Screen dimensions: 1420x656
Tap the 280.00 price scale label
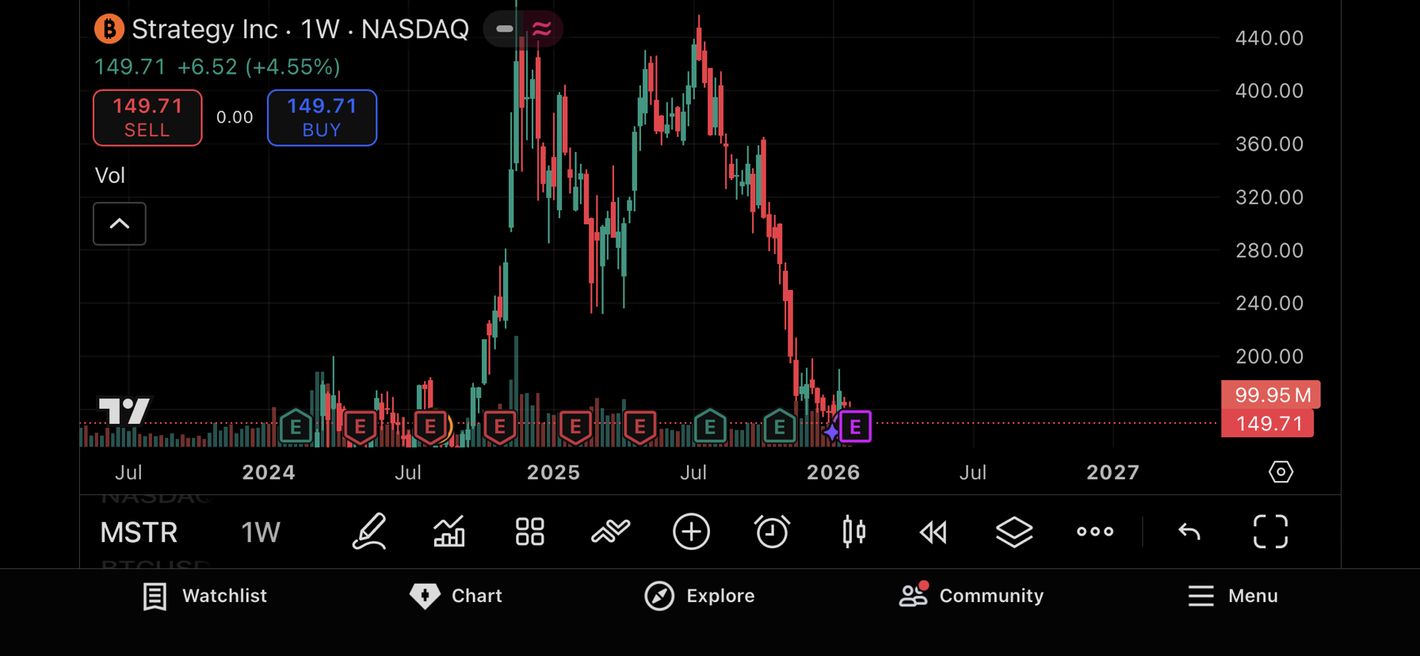[1269, 250]
